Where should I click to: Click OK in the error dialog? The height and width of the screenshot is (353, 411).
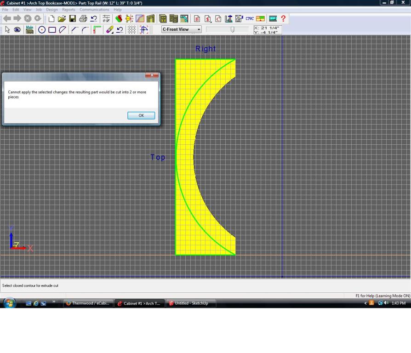pos(141,115)
